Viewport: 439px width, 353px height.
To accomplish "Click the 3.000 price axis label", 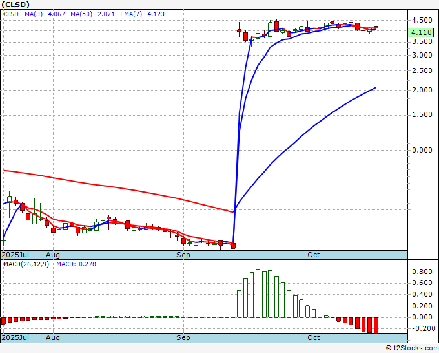I will [422, 55].
